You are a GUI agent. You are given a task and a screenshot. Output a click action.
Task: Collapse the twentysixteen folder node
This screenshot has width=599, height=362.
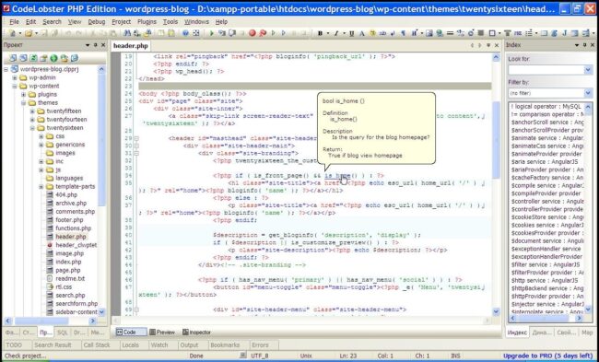point(32,128)
